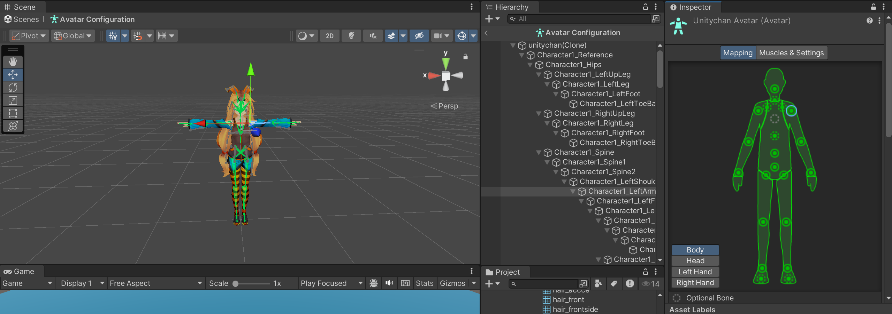The image size is (892, 314).
Task: Toggle scene effects (skybox, fog)
Action: click(391, 36)
